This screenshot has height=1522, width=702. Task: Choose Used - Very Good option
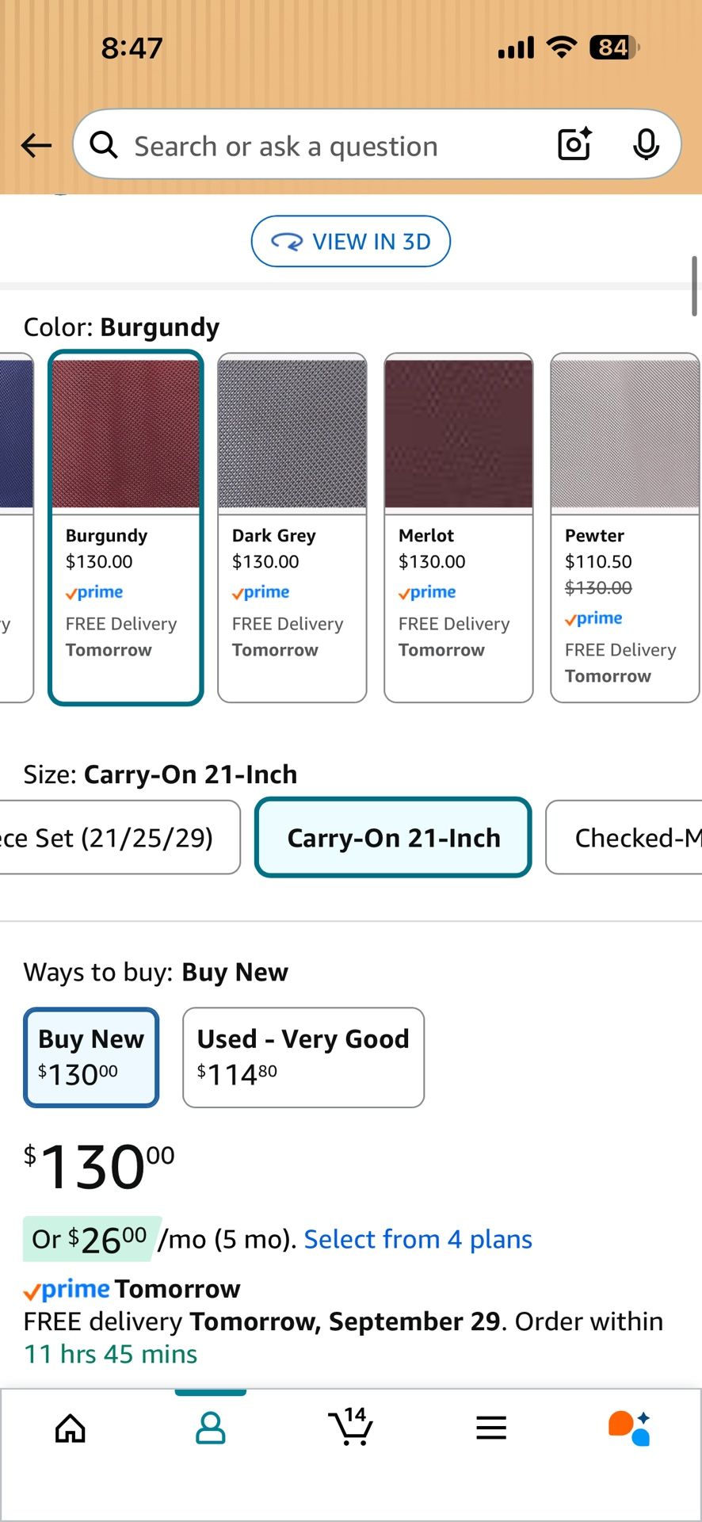(303, 1057)
